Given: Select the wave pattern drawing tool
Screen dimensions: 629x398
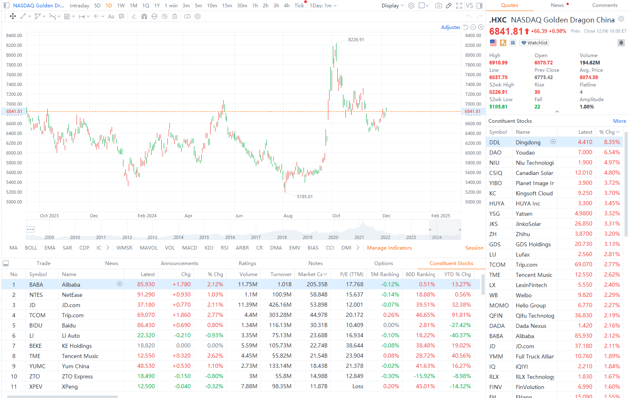Looking at the screenshot, I should [x=52, y=16].
